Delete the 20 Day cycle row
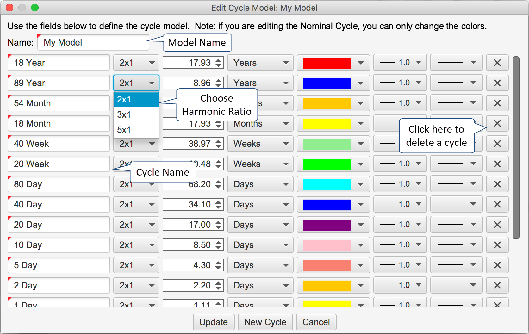This screenshot has width=529, height=334. point(497,225)
